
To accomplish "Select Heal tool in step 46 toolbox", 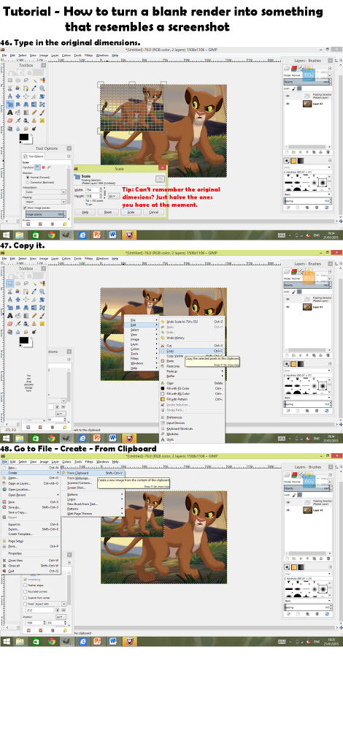I will [x=42, y=121].
